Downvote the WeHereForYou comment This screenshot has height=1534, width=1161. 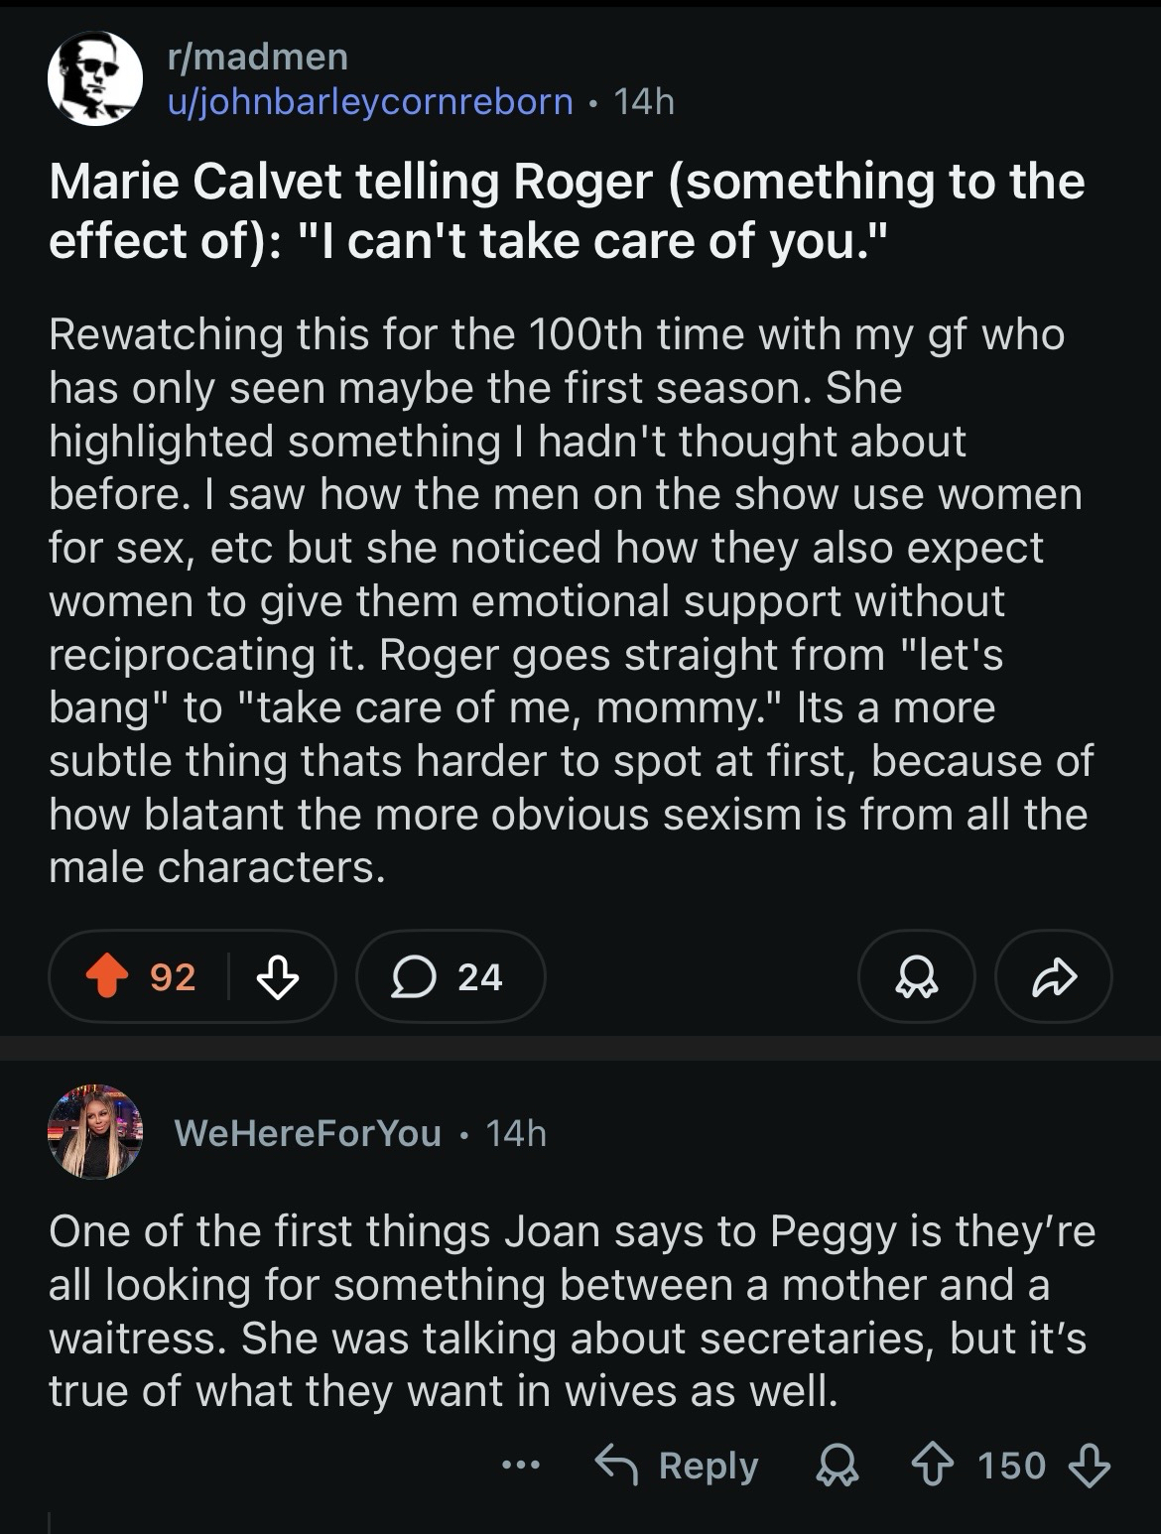tap(1089, 1466)
